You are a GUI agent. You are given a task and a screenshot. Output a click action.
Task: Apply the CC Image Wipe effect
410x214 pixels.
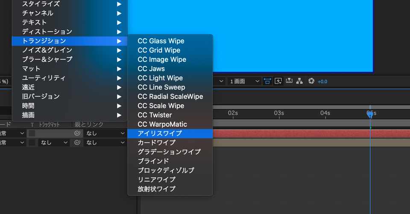click(170, 60)
